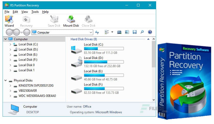Select Local Disk 0 tree entry
This screenshot has height=124, width=214.
27,65
